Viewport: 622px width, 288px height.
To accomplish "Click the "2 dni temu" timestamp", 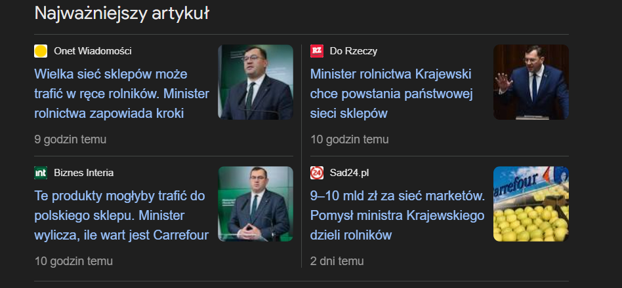I will [x=337, y=261].
